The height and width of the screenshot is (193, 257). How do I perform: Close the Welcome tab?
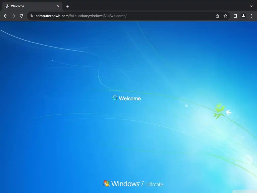coord(58,6)
